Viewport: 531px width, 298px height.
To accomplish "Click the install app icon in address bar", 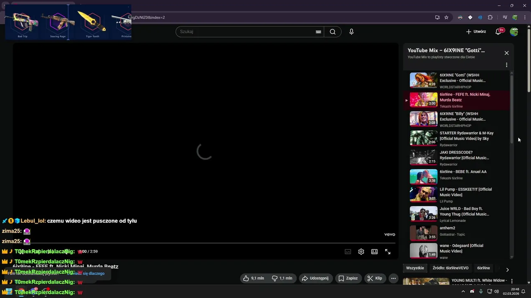I will (437, 17).
